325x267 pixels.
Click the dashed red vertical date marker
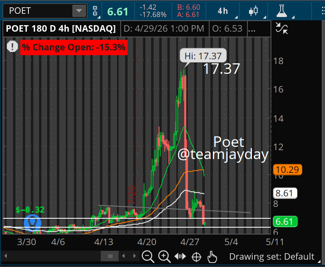pyautogui.click(x=137, y=136)
